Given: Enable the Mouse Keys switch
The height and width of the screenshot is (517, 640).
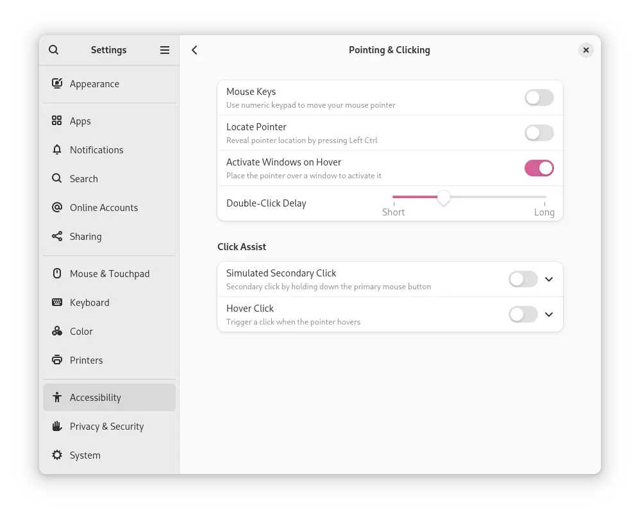Looking at the screenshot, I should point(539,97).
